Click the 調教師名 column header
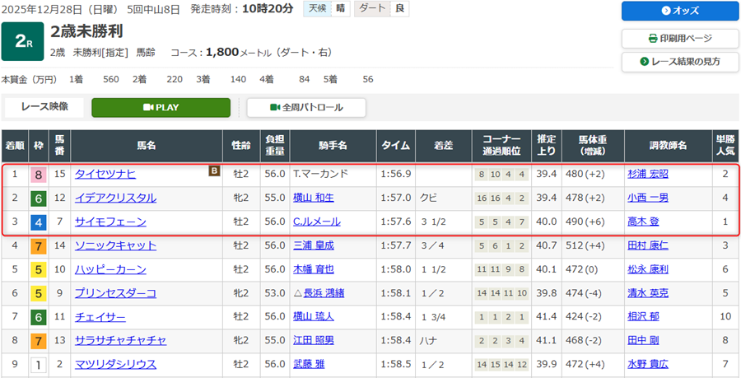741x378 pixels. tap(669, 146)
